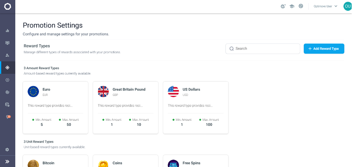Viewport: 352px width, 167px height.
Task: Open the Optimove User dropdown
Action: coord(325,6)
